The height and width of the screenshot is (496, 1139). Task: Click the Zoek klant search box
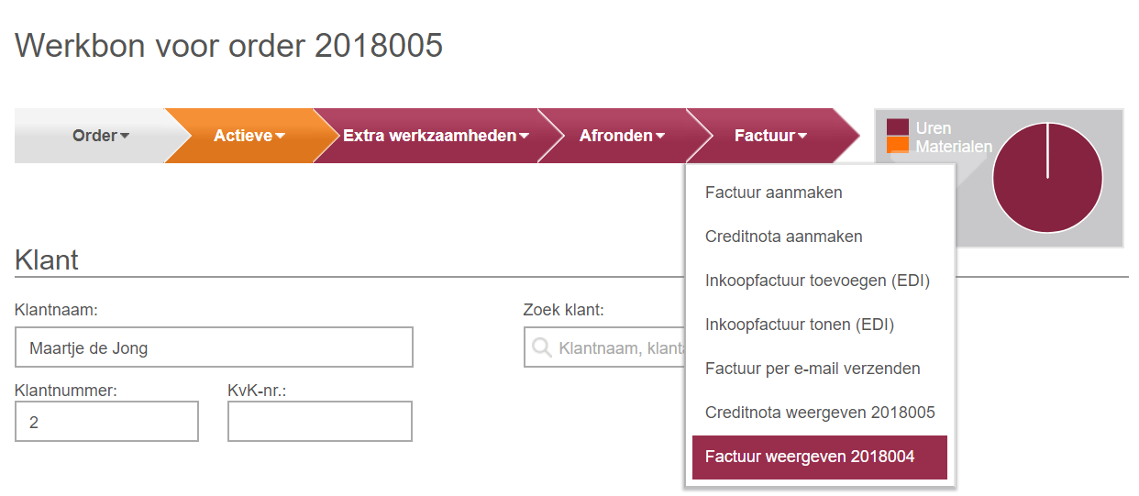click(605, 347)
